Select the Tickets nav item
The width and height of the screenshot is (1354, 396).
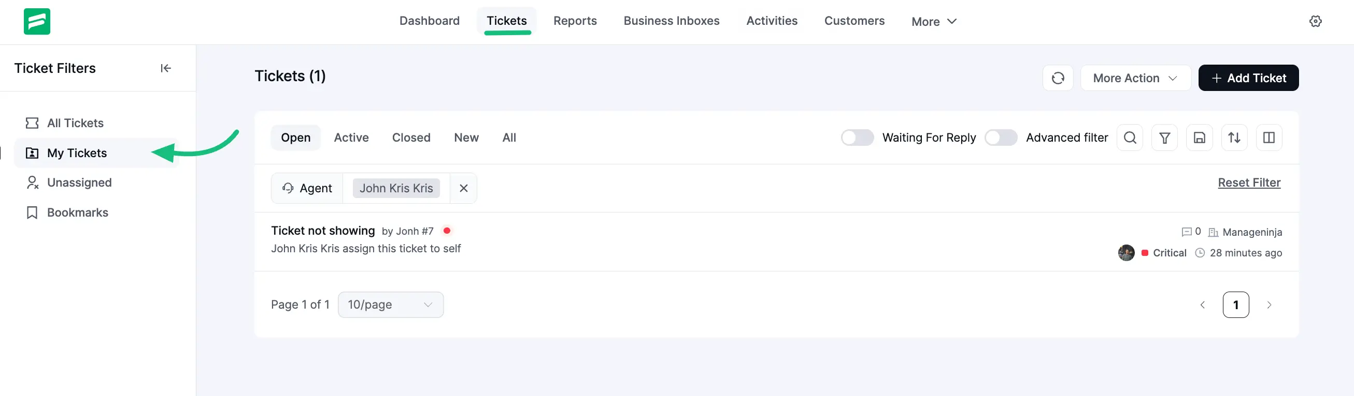(x=506, y=21)
